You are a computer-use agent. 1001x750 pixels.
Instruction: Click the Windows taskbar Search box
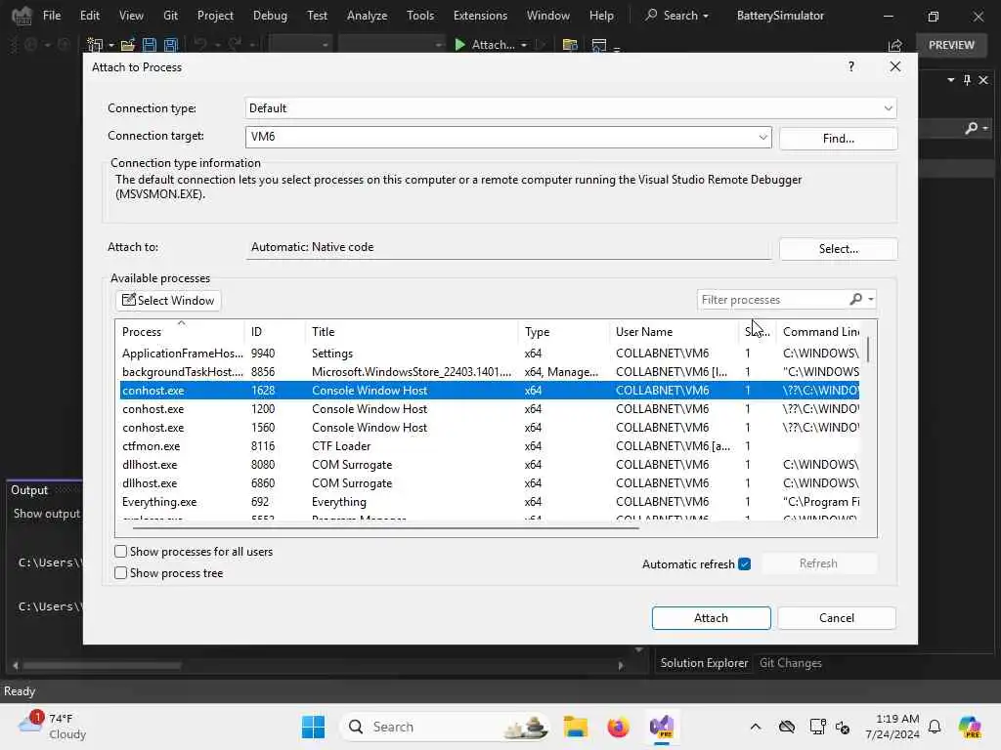[446, 727]
